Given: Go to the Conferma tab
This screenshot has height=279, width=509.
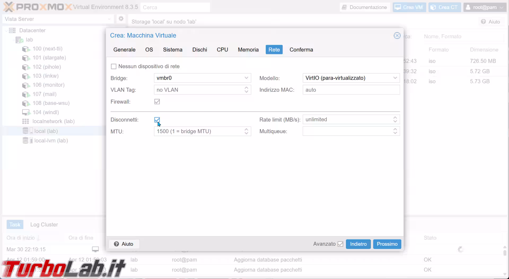Looking at the screenshot, I should coord(301,50).
